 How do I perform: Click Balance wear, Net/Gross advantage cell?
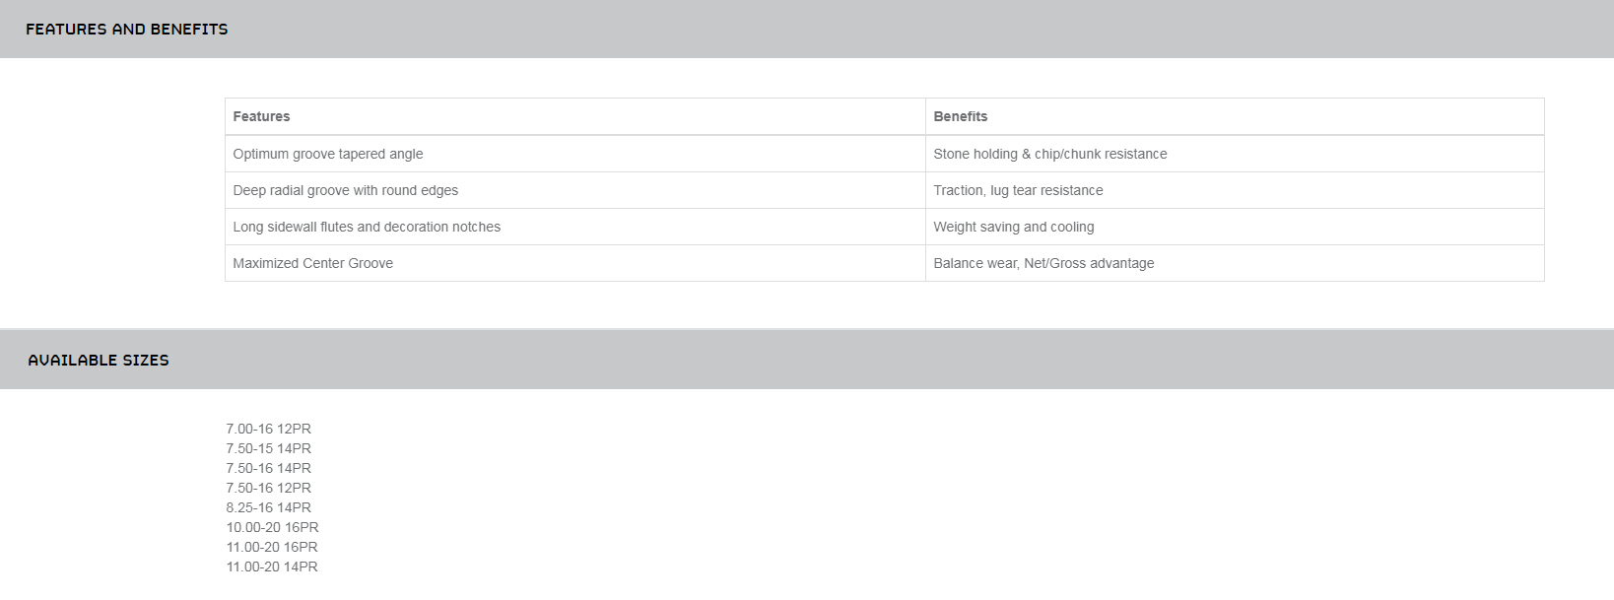click(1043, 263)
